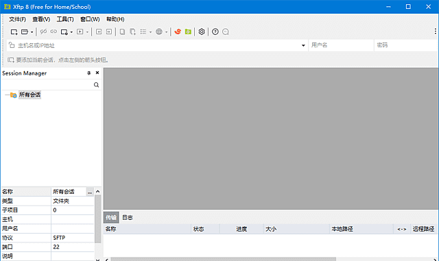This screenshot has width=439, height=261.
Task: Sort transfers by 状态 column header
Action: [205, 229]
